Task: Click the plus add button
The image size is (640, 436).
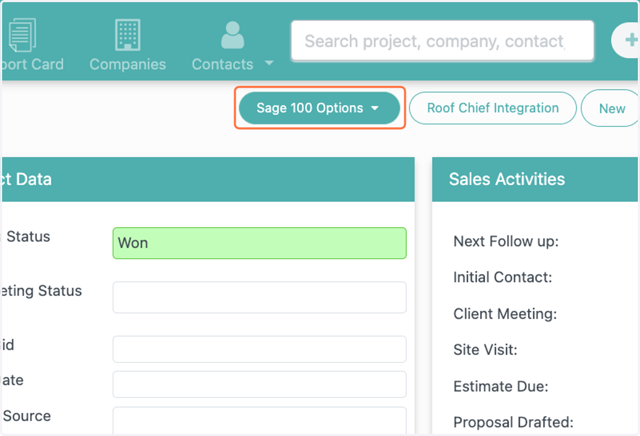Action: (x=626, y=40)
